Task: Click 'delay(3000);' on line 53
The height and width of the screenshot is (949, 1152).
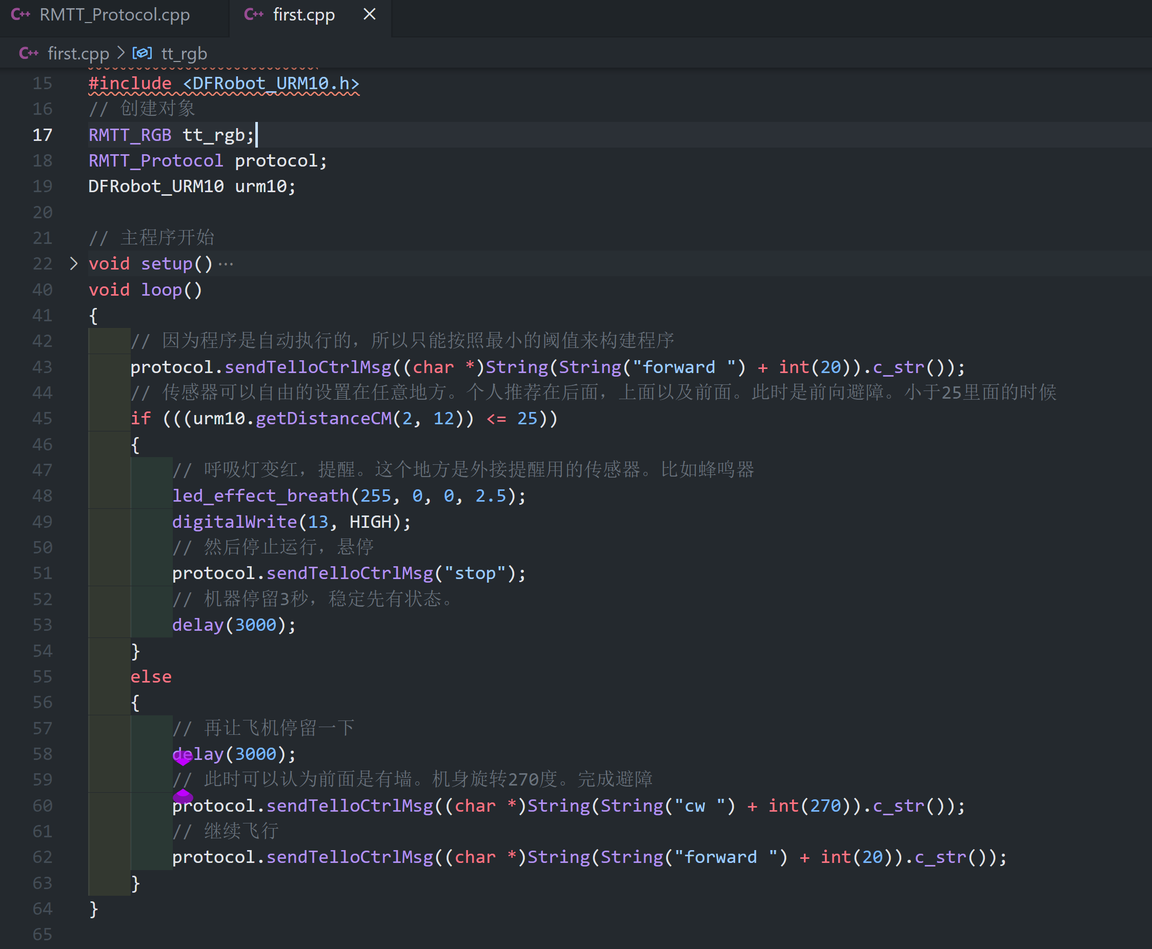Action: pyautogui.click(x=234, y=625)
